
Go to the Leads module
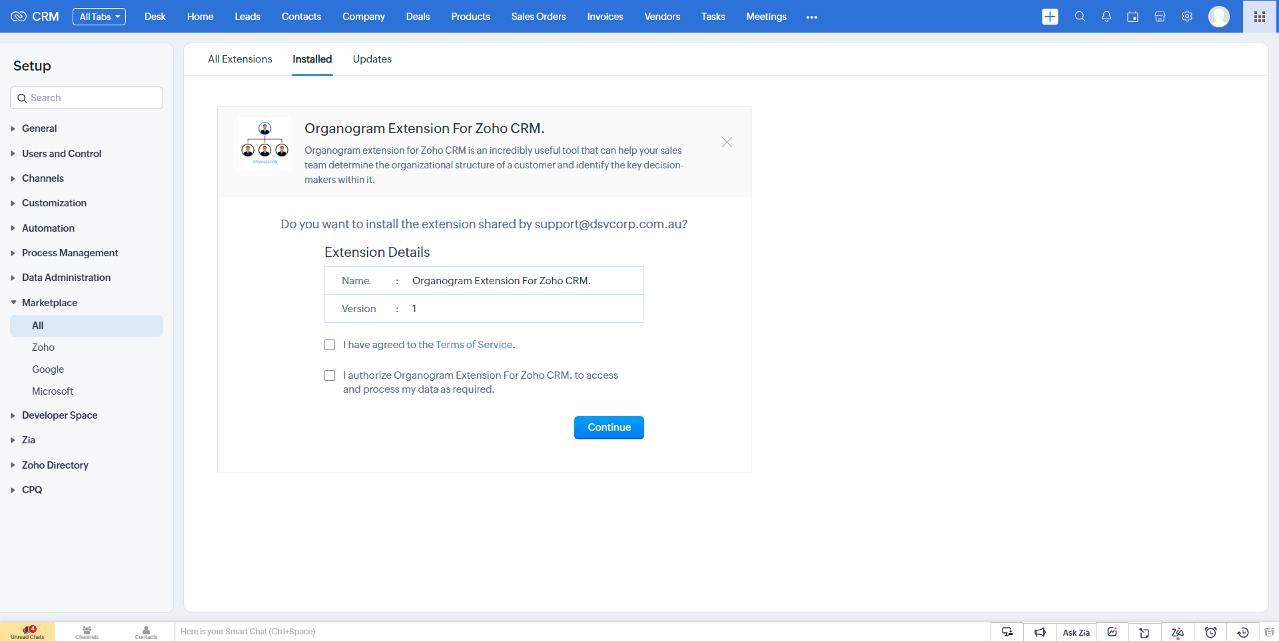point(247,17)
